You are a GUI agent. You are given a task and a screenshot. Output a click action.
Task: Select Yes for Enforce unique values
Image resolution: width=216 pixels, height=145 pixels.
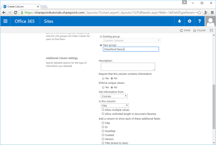[103, 87]
